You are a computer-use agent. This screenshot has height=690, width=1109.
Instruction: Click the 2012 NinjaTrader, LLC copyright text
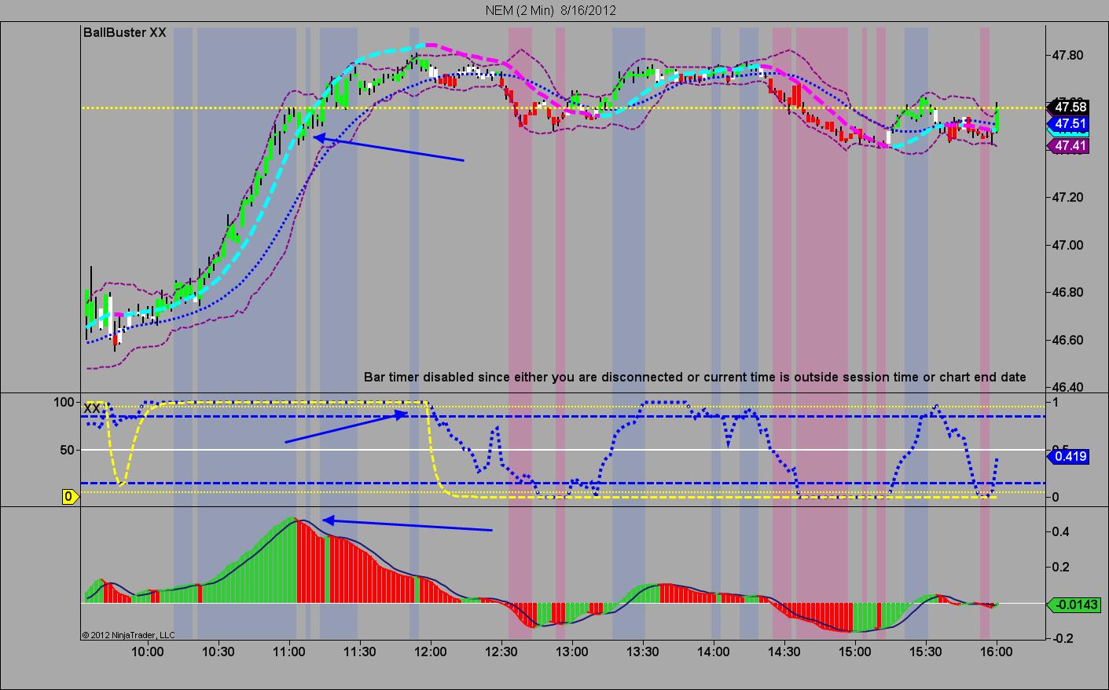click(128, 635)
